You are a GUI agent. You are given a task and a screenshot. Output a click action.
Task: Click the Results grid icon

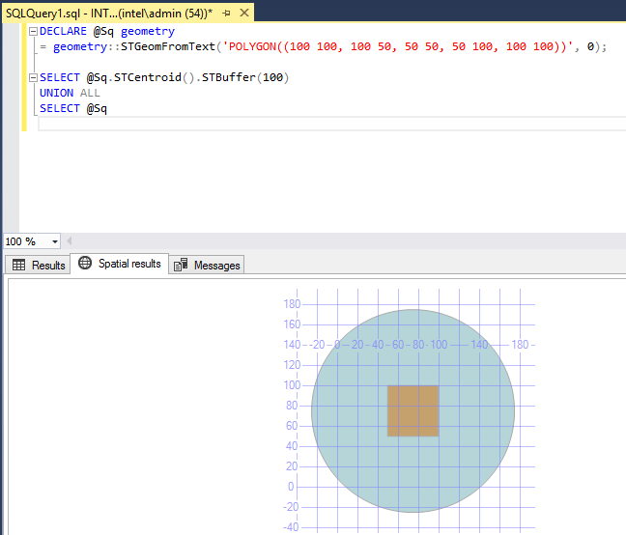[x=18, y=265]
